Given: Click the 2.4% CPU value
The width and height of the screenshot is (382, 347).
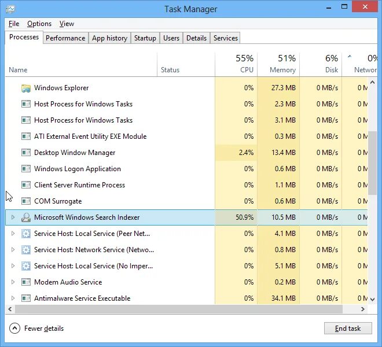Looking at the screenshot, I should coord(247,153).
